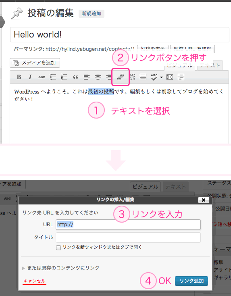The height and width of the screenshot is (296, 231).
Task: Click the selected text 最初の投稿
Action: point(101,92)
